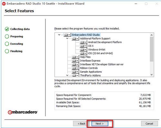161x128 pixels.
Task: Open feature icon for Sample Applications
Action: (x=75, y=72)
